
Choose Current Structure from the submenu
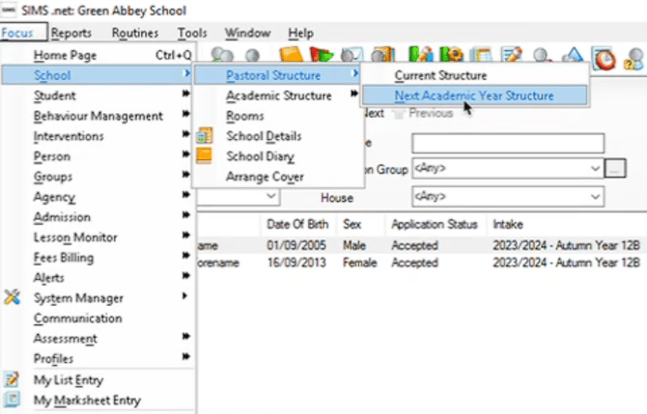(440, 74)
